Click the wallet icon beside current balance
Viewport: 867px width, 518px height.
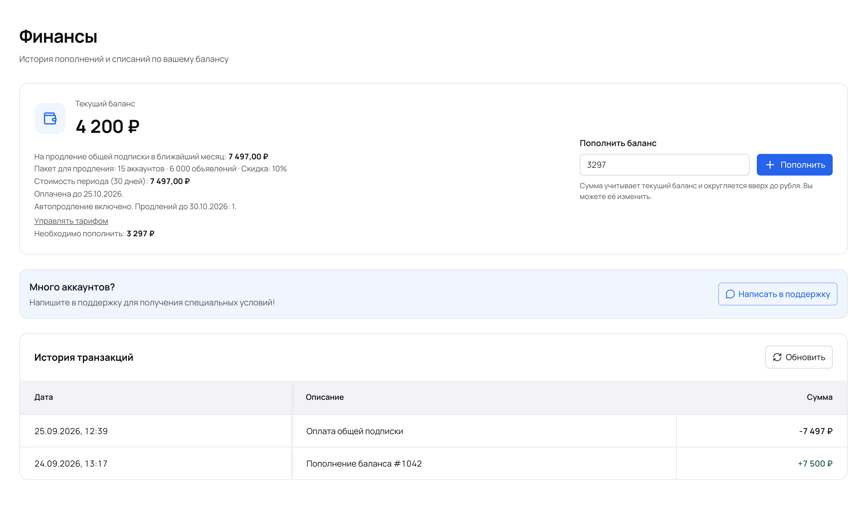point(50,118)
